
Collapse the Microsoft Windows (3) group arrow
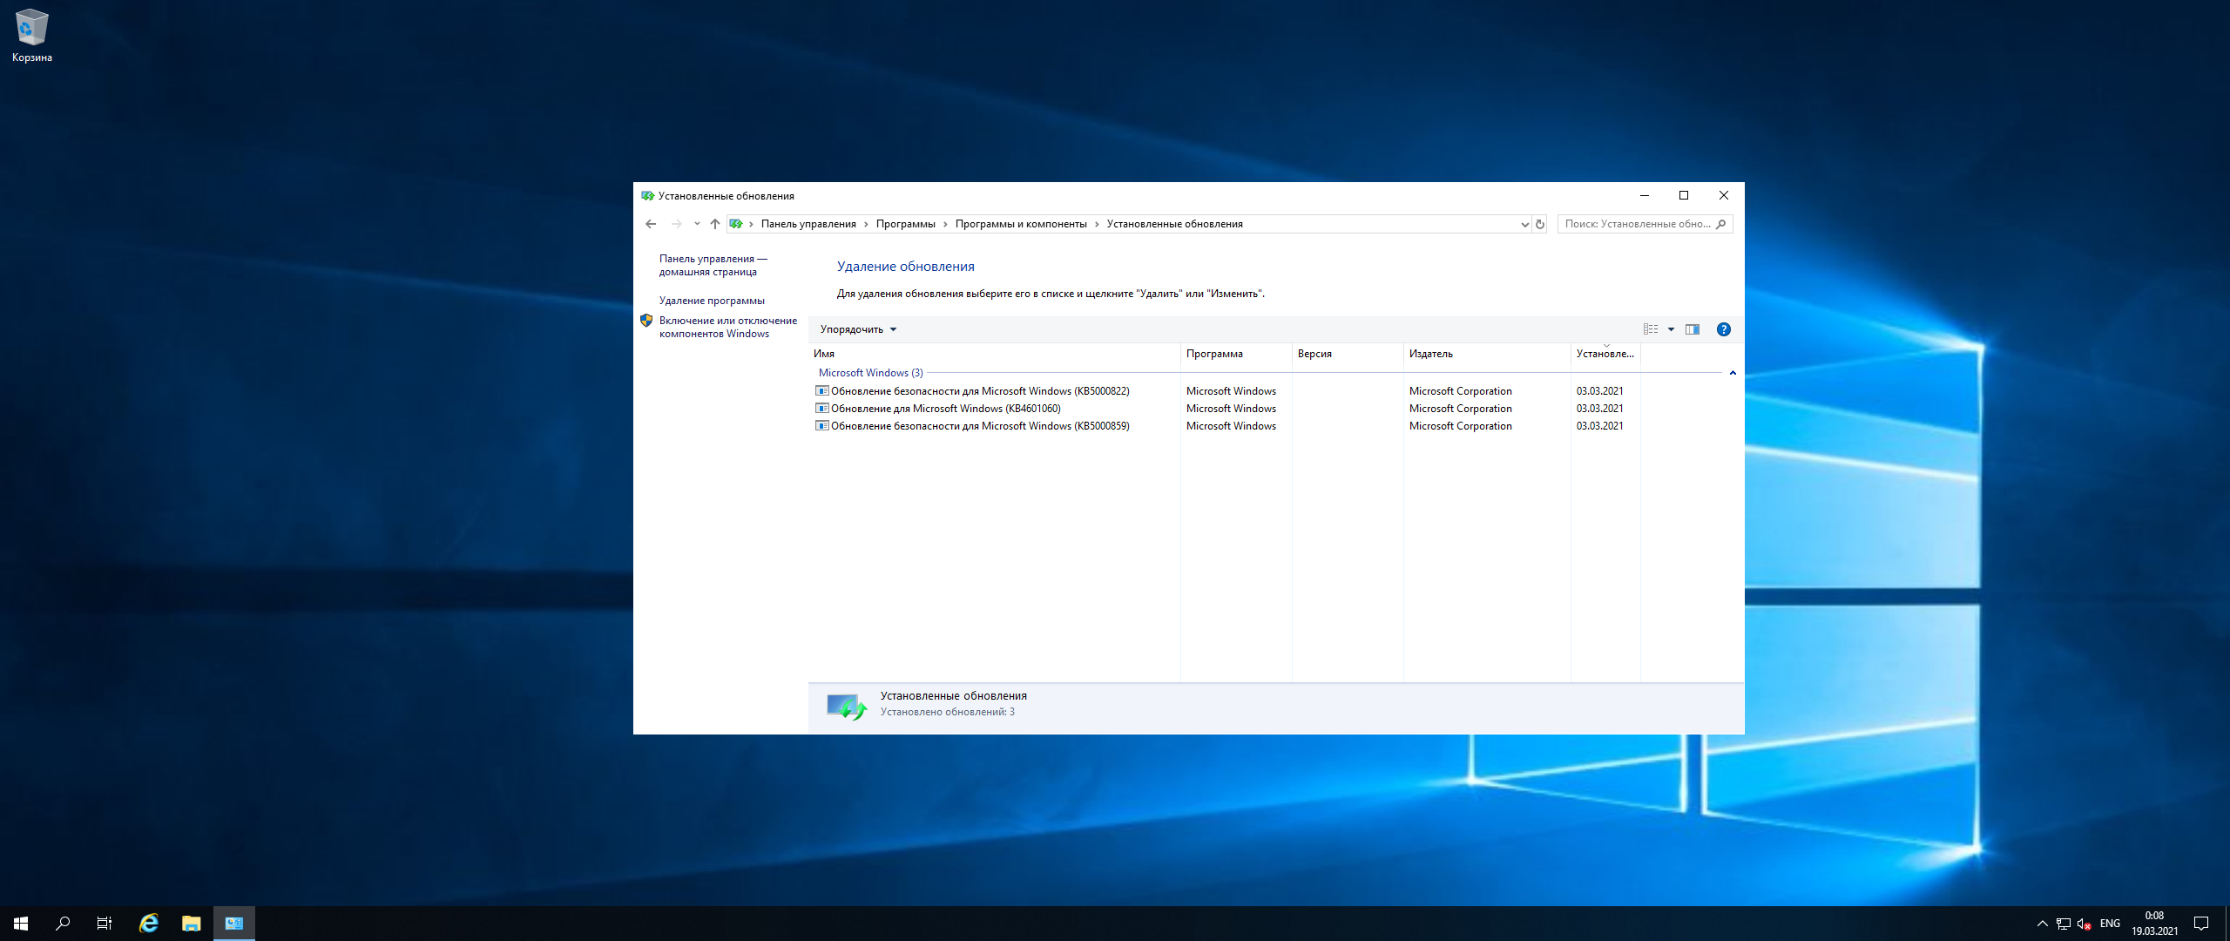click(x=1733, y=373)
